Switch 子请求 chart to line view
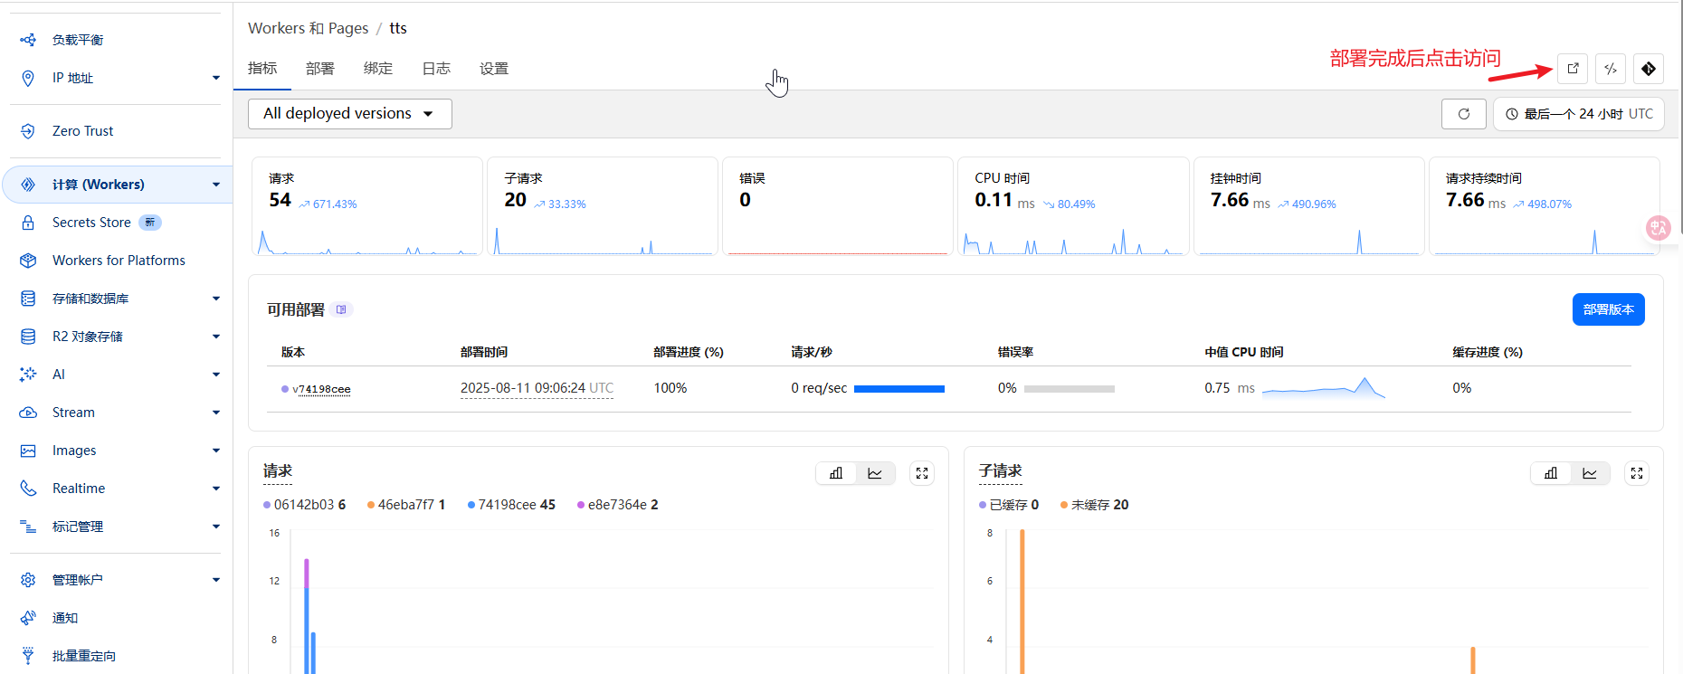Viewport: 1683px width, 674px height. click(1590, 473)
